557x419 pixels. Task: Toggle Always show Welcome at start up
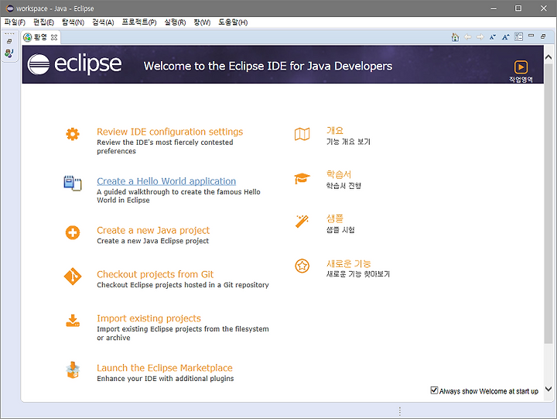434,390
